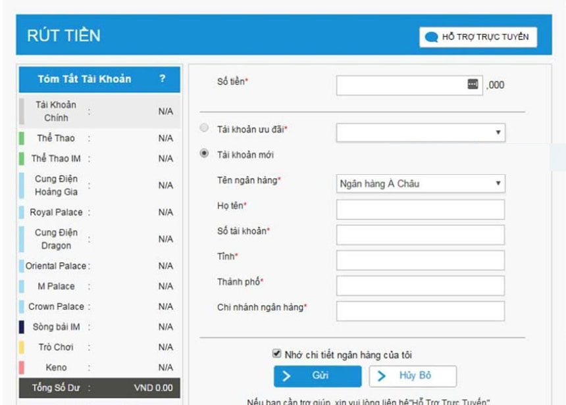This screenshot has height=405, width=566.
Task: Select the Tài khoản mới radio button
Action: coord(204,154)
